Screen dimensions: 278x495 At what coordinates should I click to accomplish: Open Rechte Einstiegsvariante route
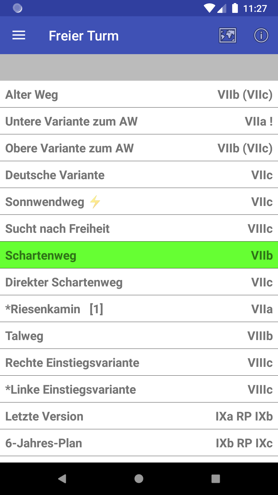click(x=139, y=362)
